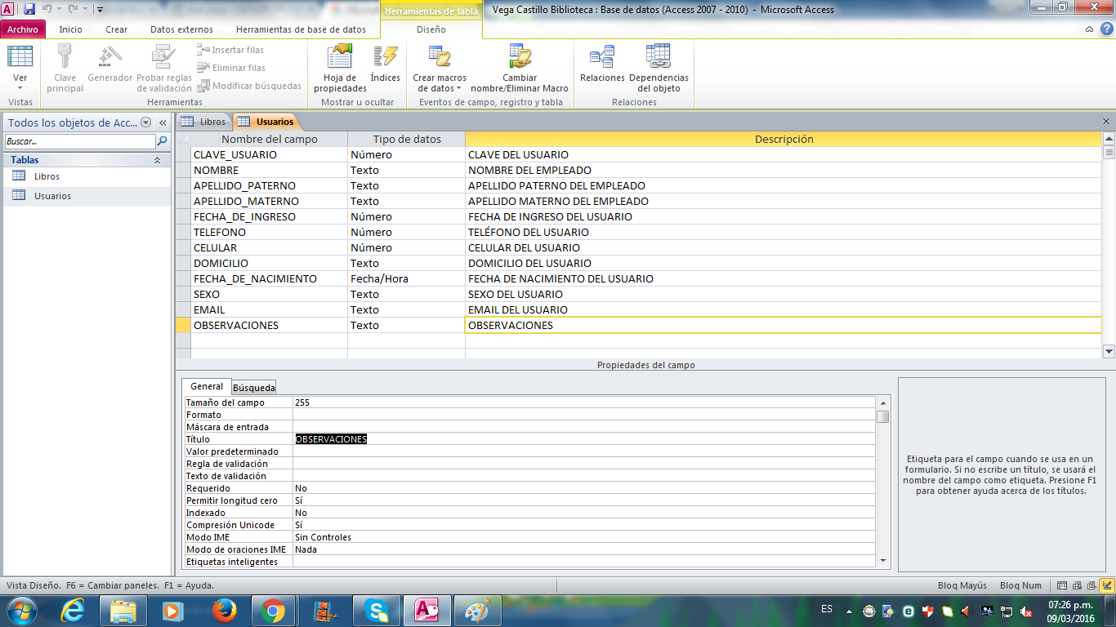
Task: Switch to Design View via status bar icon
Action: coord(1107,585)
